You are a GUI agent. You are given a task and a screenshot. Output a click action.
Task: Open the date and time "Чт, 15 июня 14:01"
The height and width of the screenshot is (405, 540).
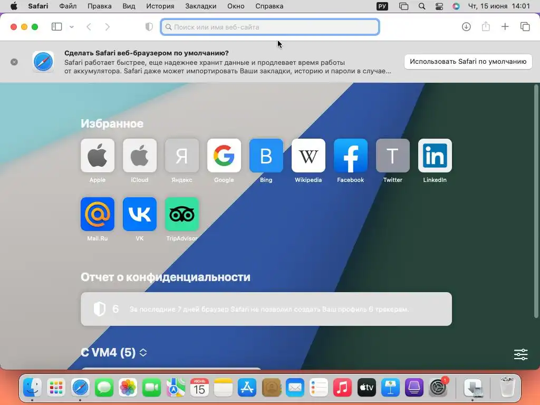click(499, 6)
